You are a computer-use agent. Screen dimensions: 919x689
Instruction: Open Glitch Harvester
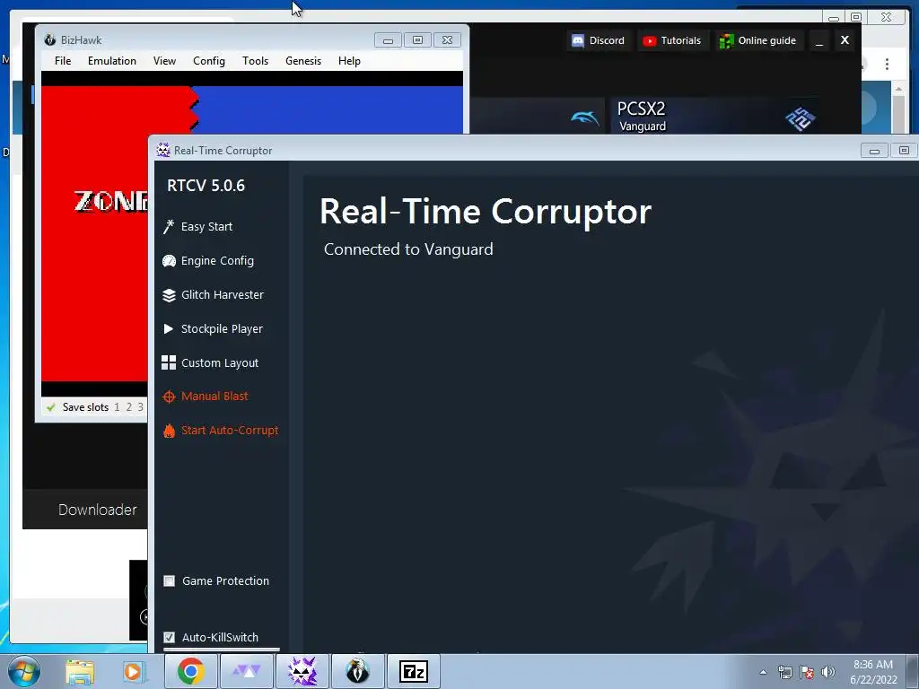[213, 294]
